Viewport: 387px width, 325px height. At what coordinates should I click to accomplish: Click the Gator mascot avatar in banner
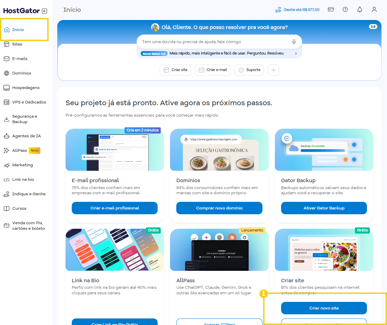155,27
